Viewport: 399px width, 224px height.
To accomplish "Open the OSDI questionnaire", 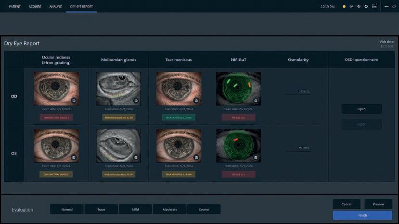I will pos(361,109).
